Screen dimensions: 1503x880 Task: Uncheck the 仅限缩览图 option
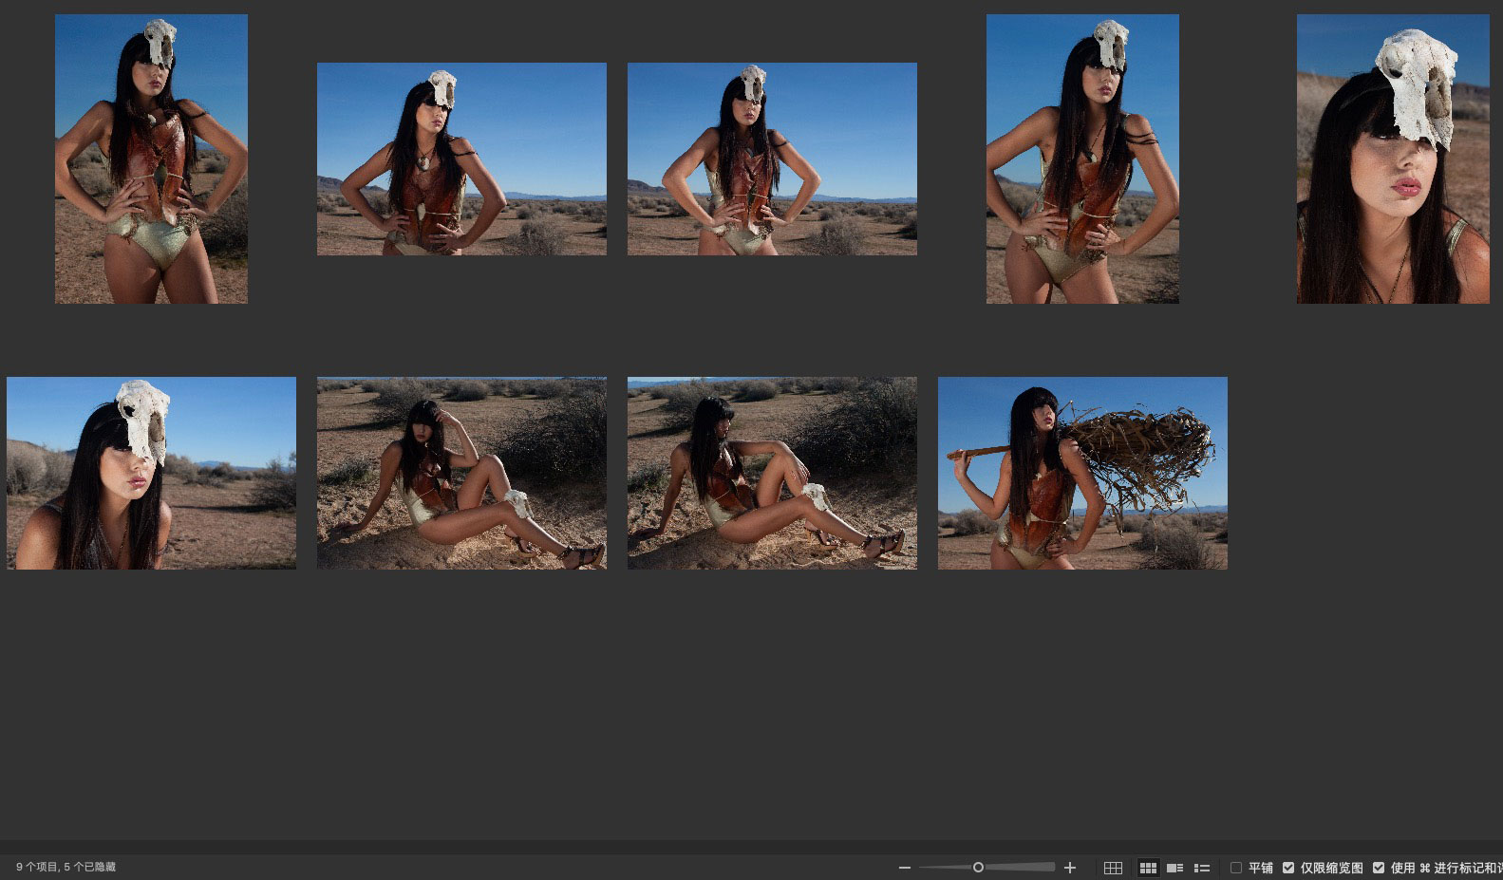[1288, 868]
